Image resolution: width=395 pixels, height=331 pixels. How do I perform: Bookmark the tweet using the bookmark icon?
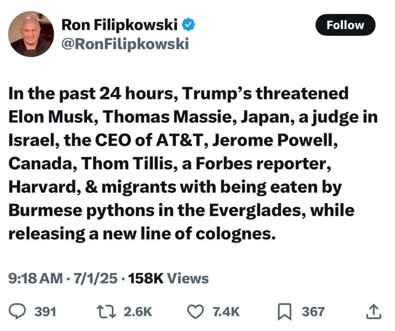(x=284, y=312)
